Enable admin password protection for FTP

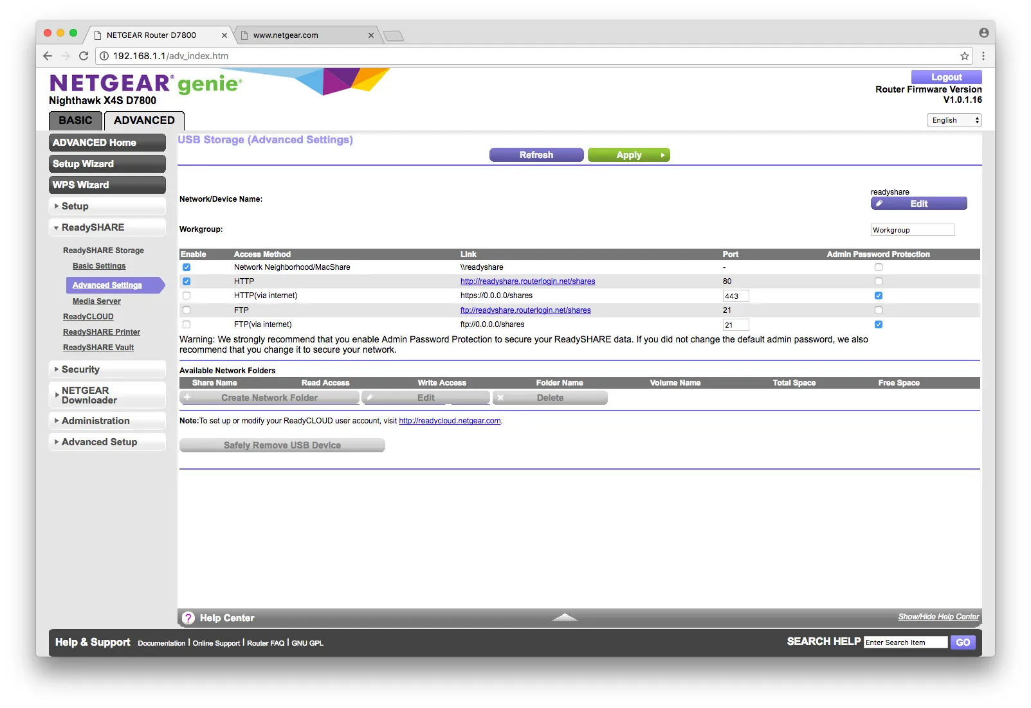(x=879, y=310)
